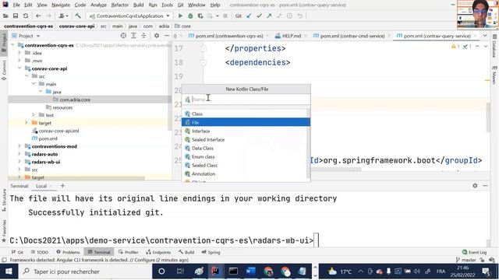Select the com.adria.core package in tree
The width and height of the screenshot is (499, 280).
tap(75, 100)
